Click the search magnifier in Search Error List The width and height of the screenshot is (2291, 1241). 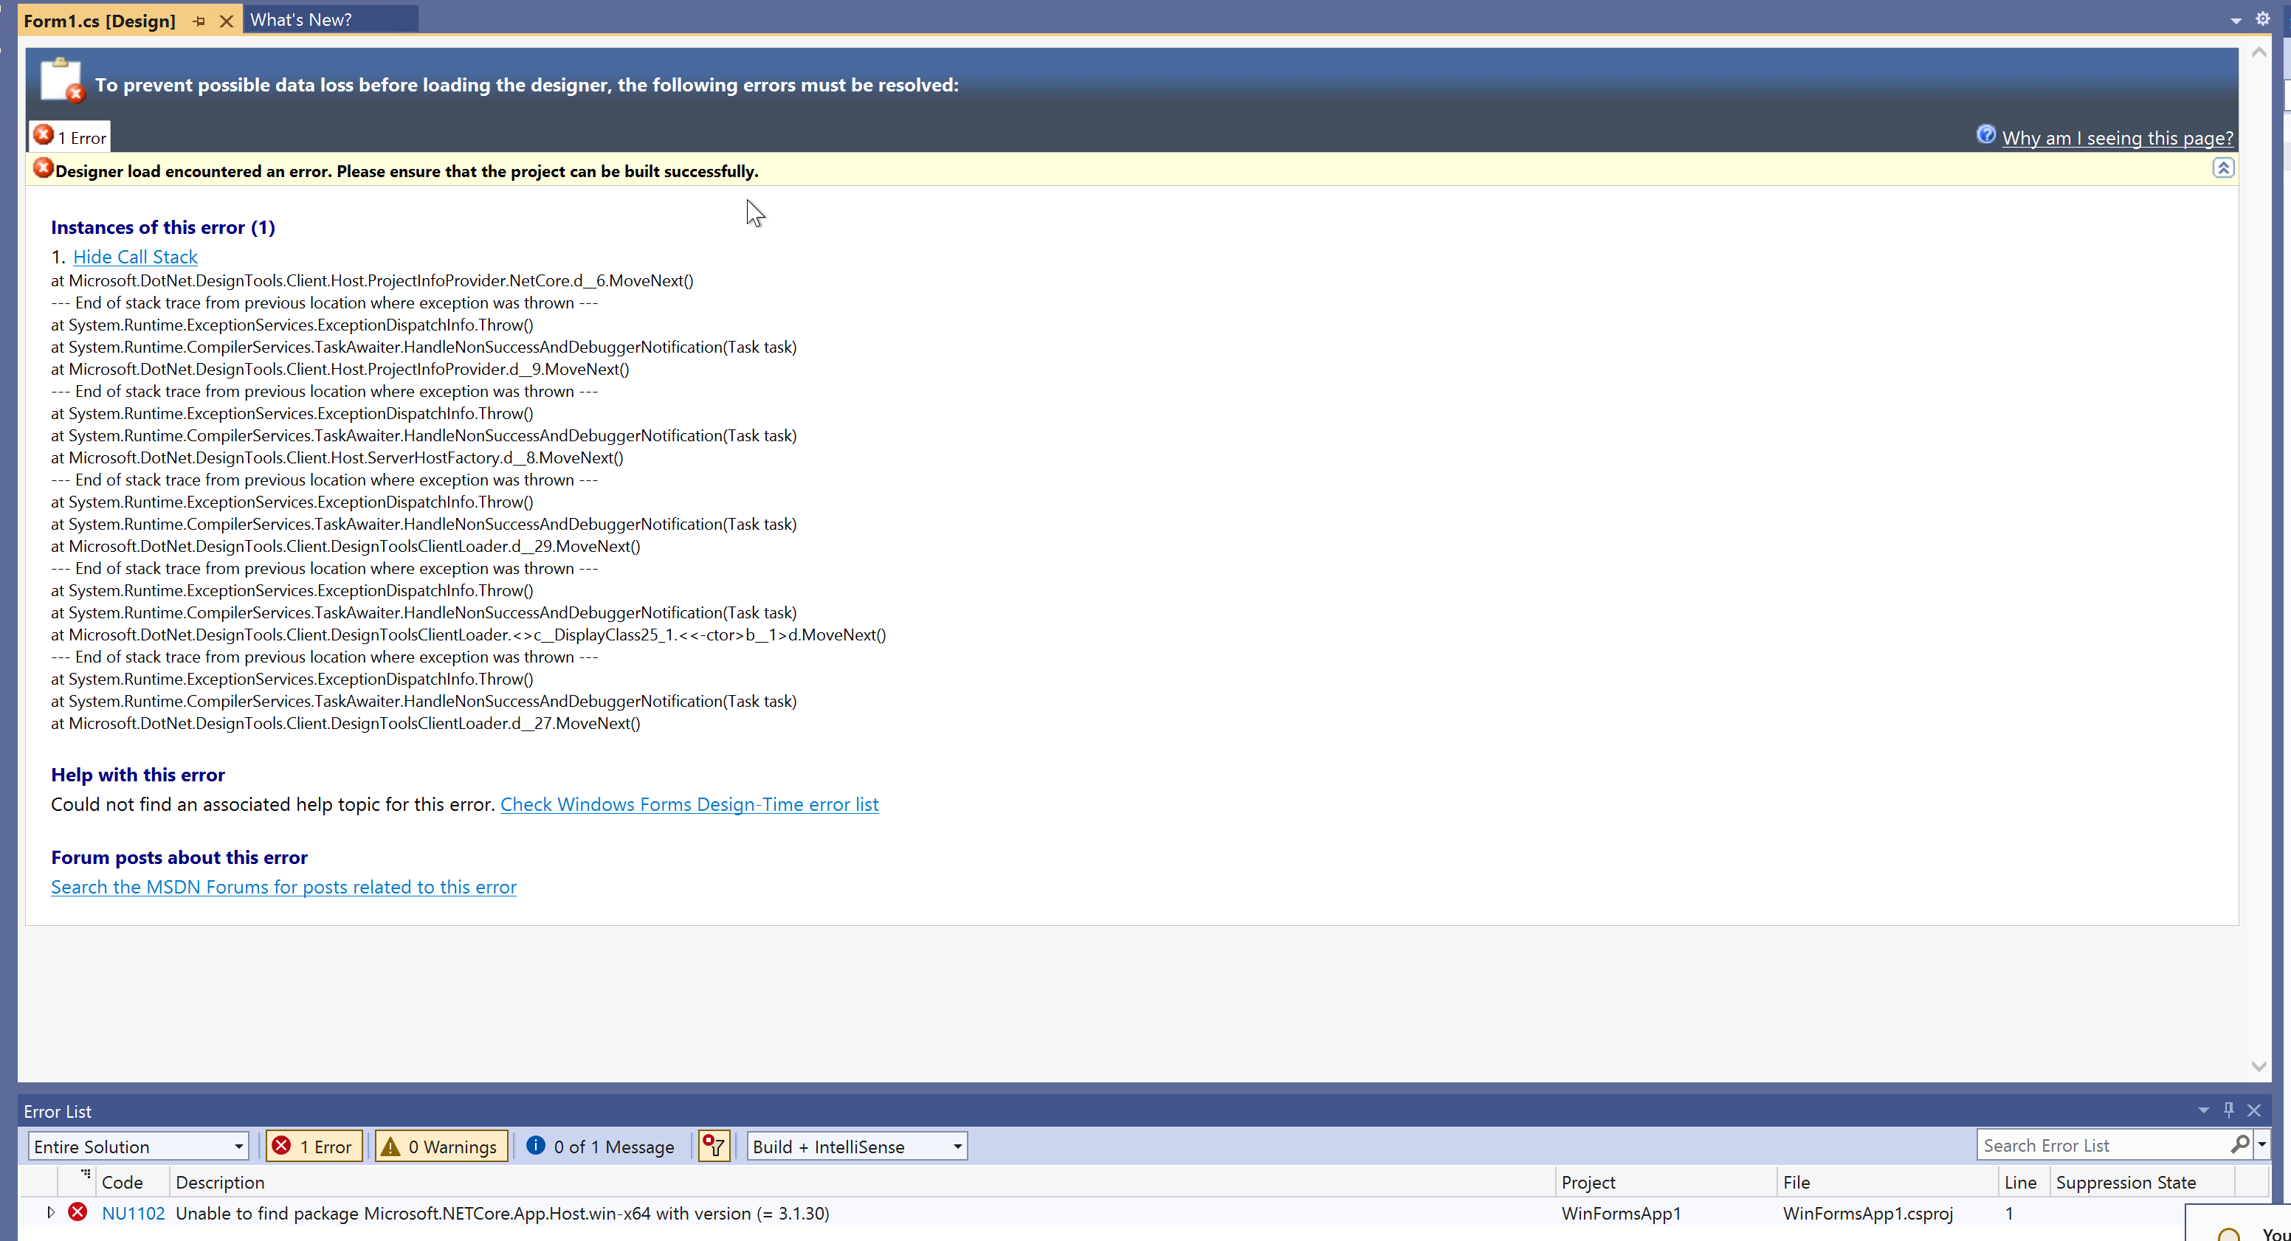[x=2240, y=1145]
